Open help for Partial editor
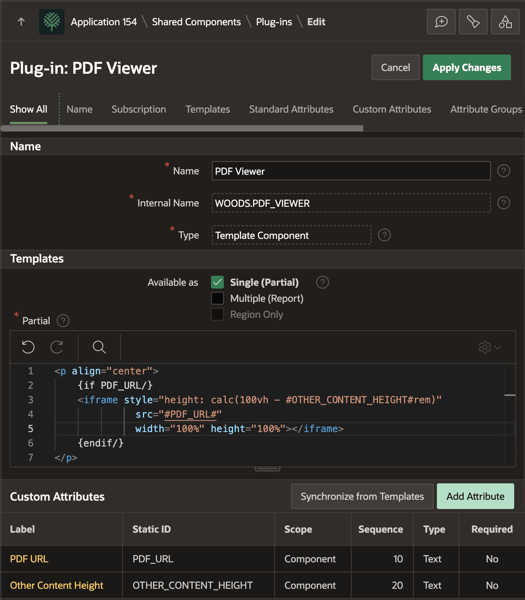Viewport: 525px width, 600px height. point(63,321)
